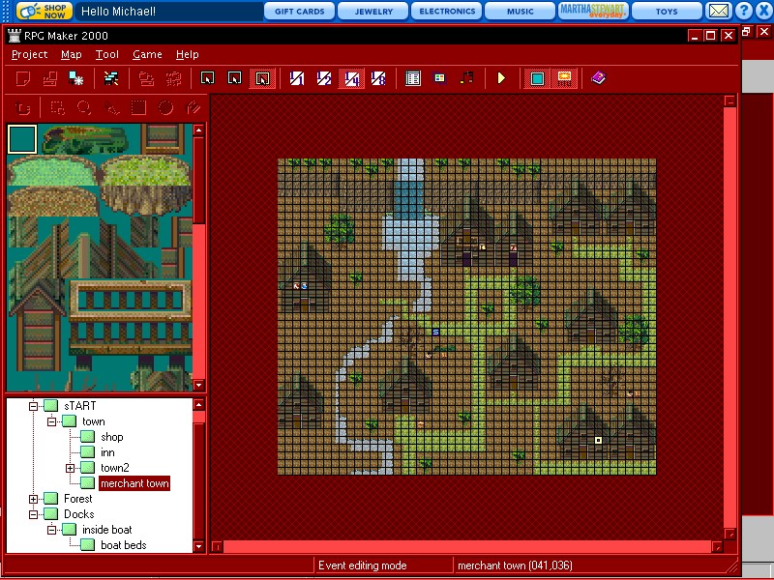Switch to Upper layer editing mode
Image resolution: width=774 pixels, height=580 pixels.
point(235,78)
